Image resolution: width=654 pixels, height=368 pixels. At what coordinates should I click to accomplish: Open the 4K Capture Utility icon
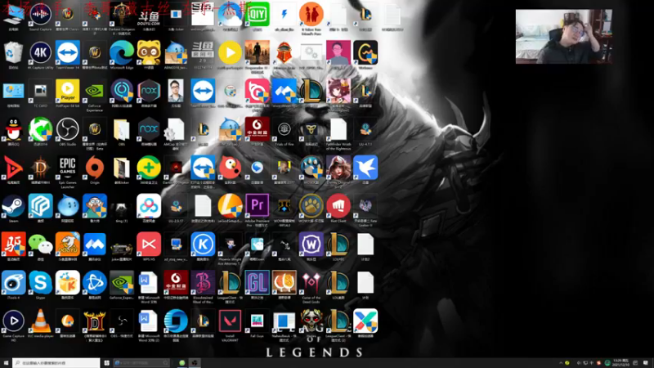[x=40, y=53]
